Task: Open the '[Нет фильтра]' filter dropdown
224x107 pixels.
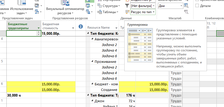Action: [153, 6]
